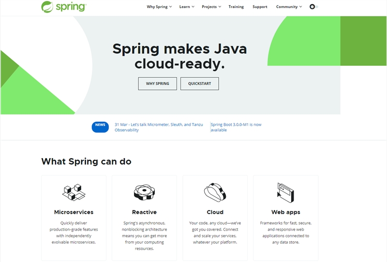Open the Micrometer, Sleuth, Tanzu Observability news link

coord(159,127)
